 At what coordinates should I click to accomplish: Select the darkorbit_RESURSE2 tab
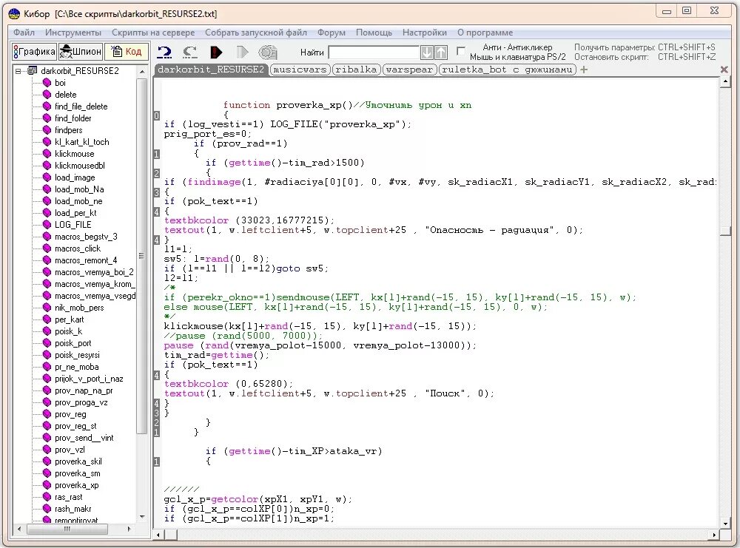[x=210, y=70]
